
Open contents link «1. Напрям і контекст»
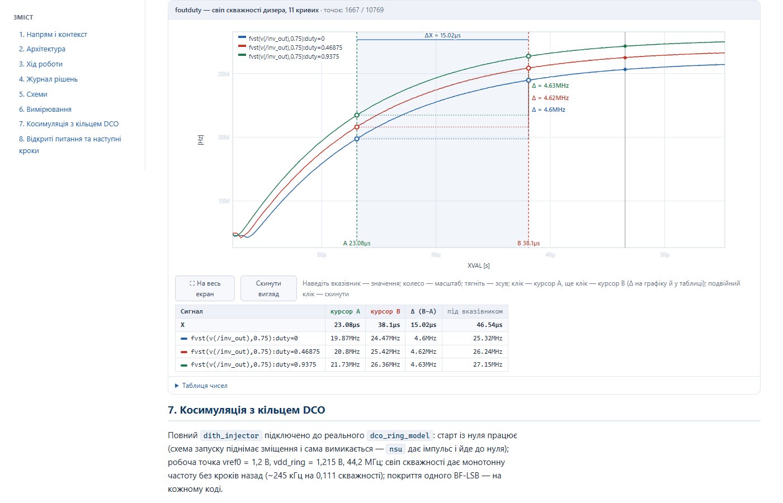coord(53,34)
